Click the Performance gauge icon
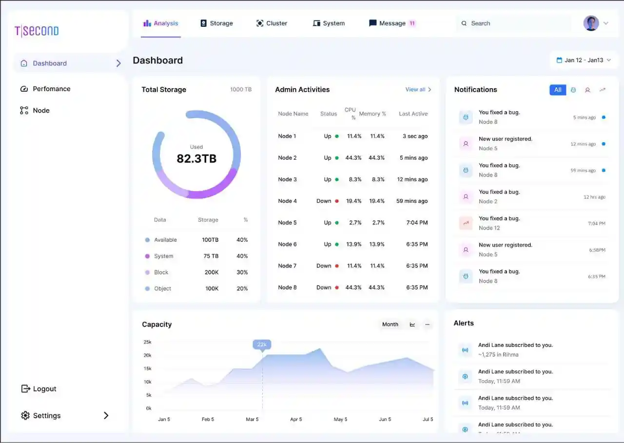The height and width of the screenshot is (443, 624). [24, 89]
